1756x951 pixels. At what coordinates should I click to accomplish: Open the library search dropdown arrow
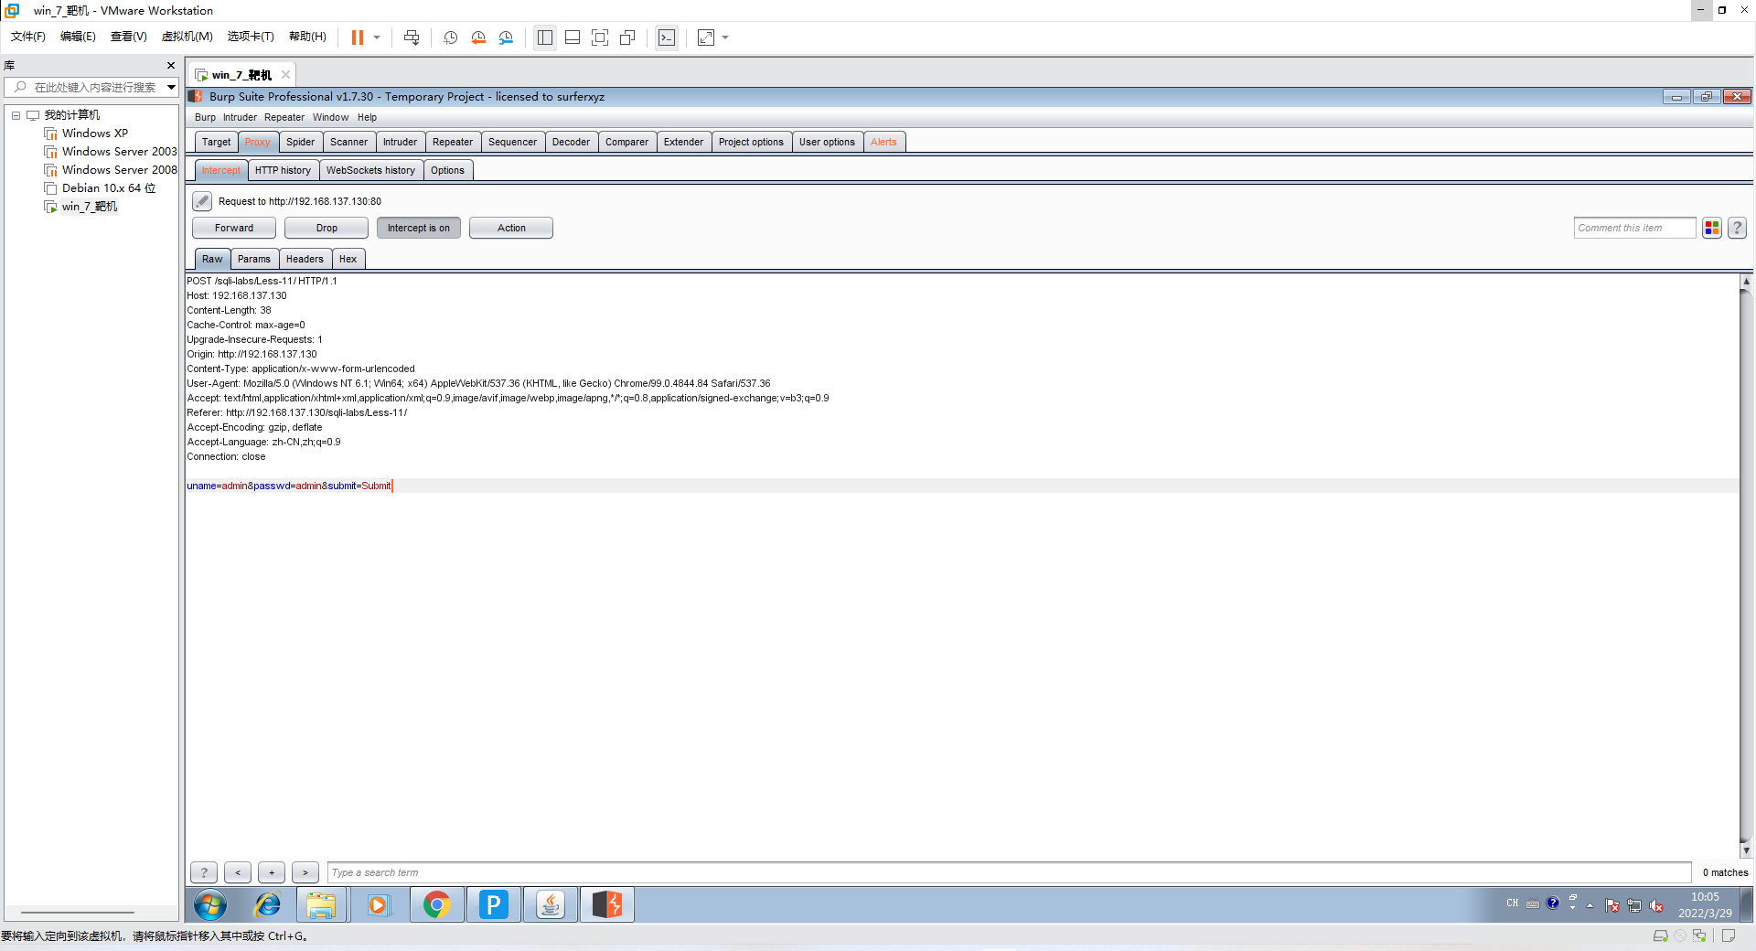(171, 87)
